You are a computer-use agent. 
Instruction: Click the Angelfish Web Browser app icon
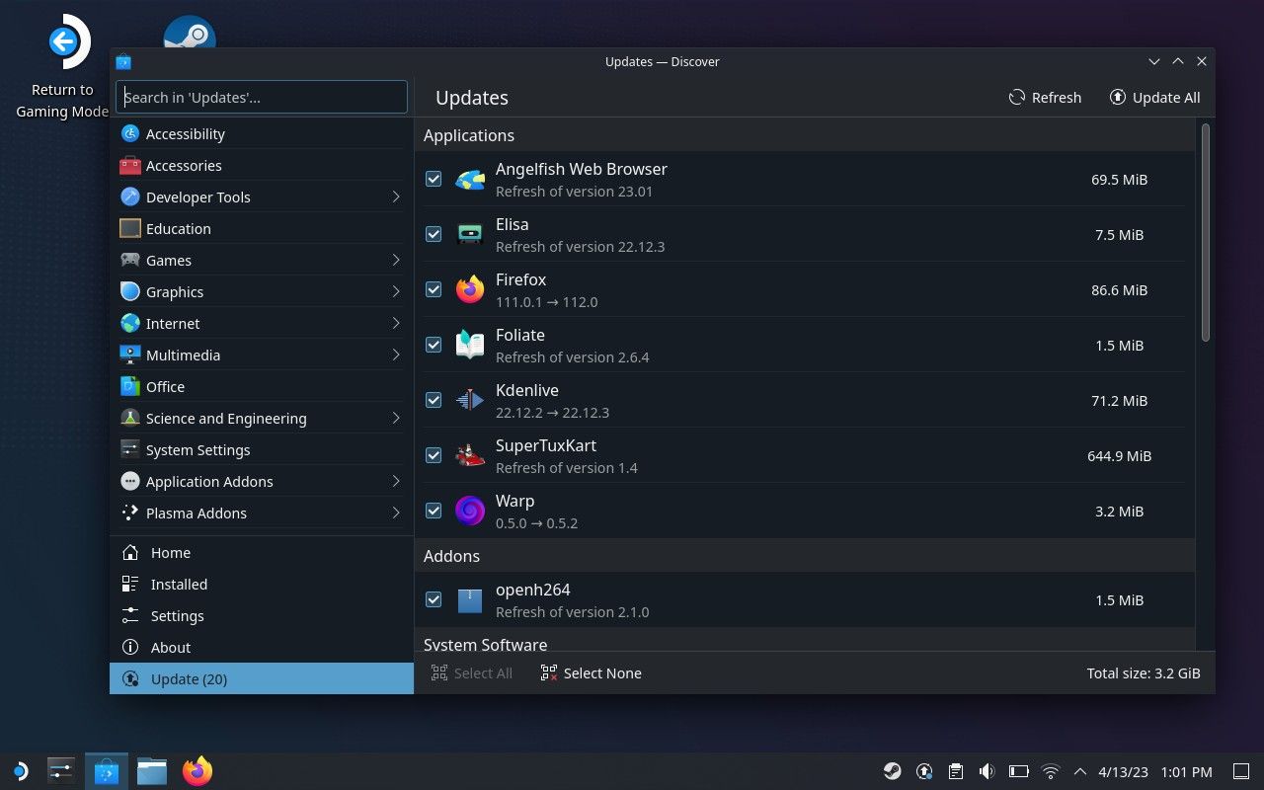point(470,180)
